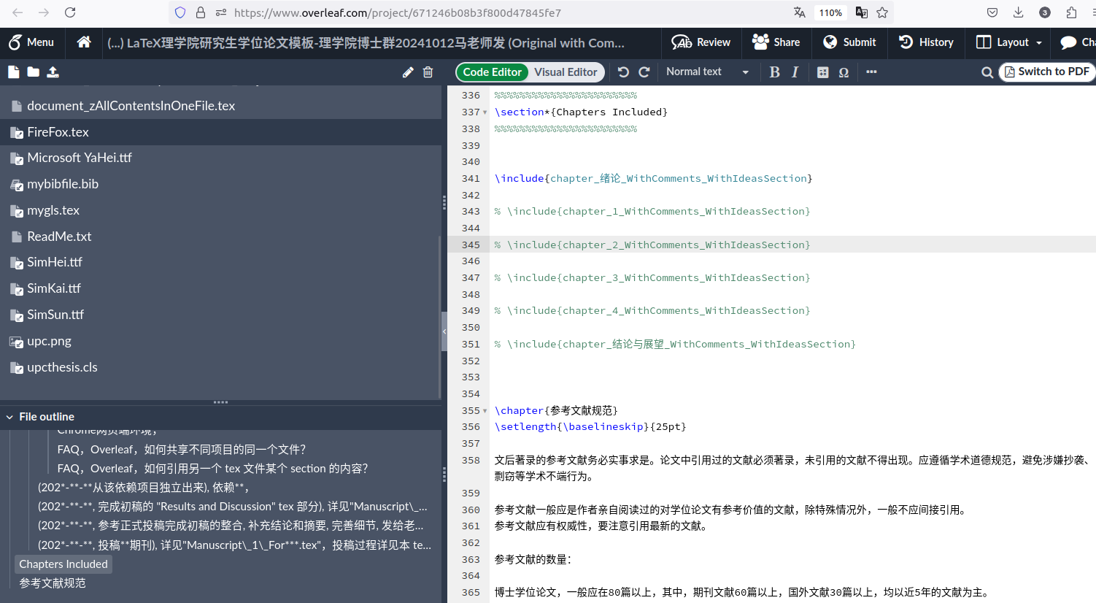Go back with the browser back arrow
The image size is (1096, 603).
point(18,12)
